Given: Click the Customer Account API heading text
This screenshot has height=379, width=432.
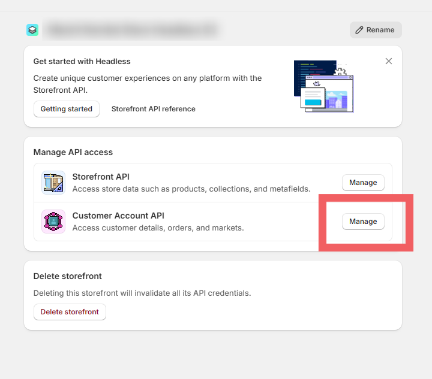Looking at the screenshot, I should coord(118,216).
